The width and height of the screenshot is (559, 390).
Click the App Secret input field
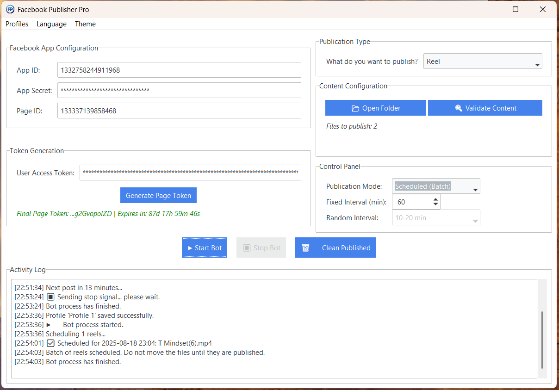179,90
